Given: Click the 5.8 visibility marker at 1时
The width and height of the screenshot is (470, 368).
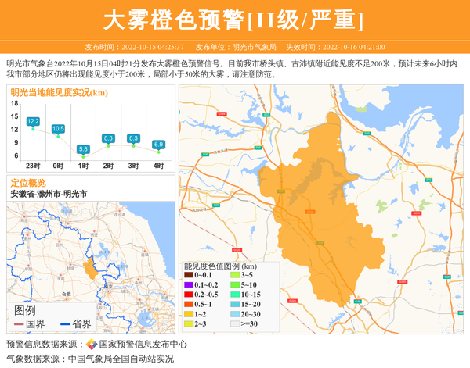Looking at the screenshot, I should 83,148.
